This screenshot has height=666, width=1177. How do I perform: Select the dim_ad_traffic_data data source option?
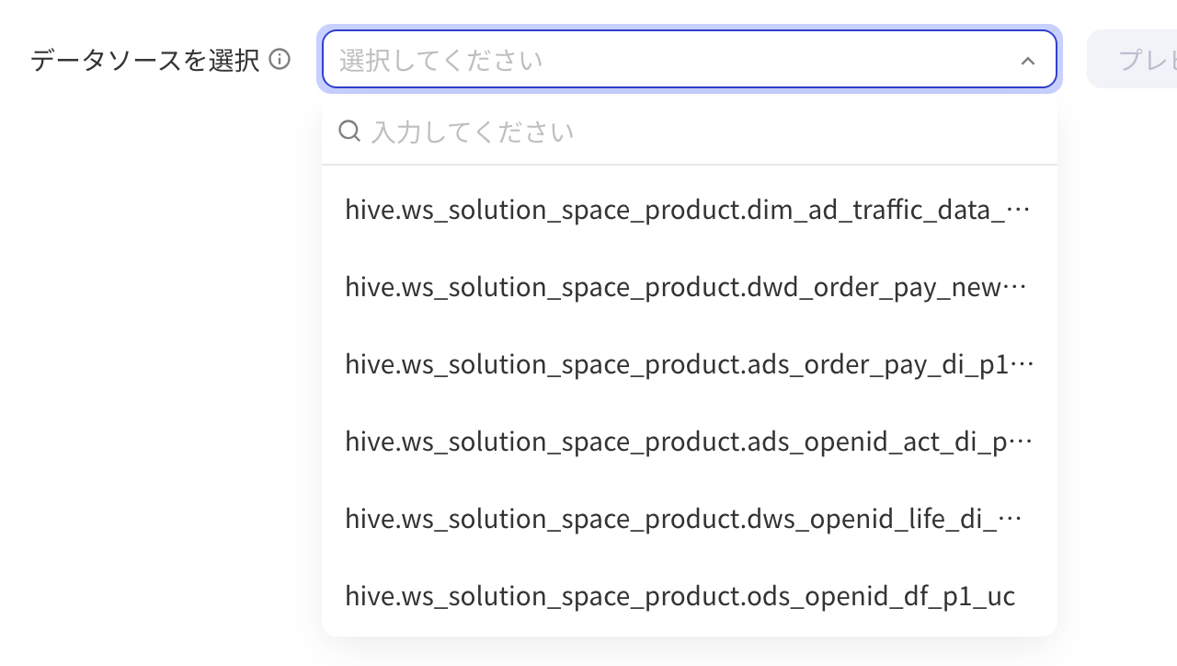(690, 210)
